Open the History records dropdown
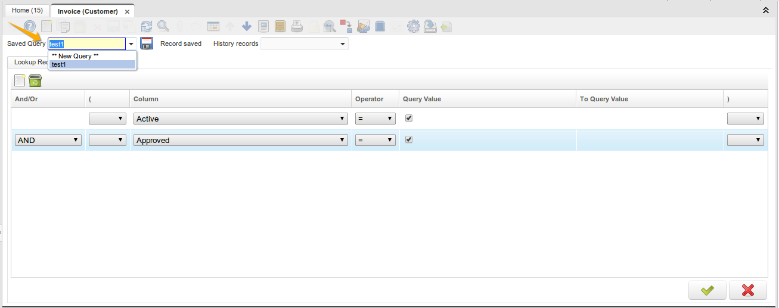This screenshot has width=779, height=308. coord(304,44)
